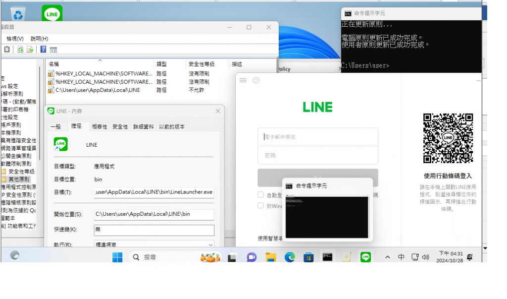Open the Windows Start button
Image resolution: width=507 pixels, height=299 pixels.
point(117,257)
